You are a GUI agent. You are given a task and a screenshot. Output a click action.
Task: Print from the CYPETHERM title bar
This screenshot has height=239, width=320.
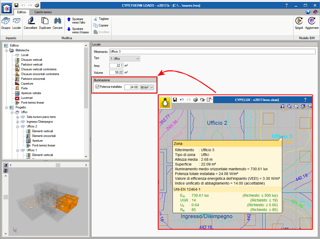pyautogui.click(x=37, y=5)
